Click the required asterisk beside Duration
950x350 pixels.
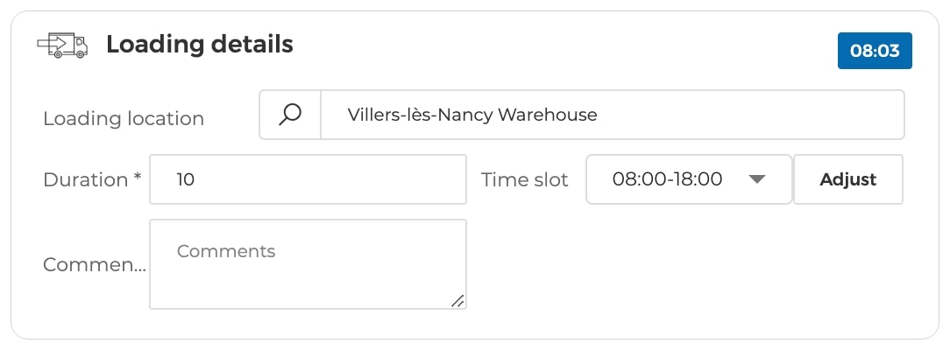[x=138, y=177]
